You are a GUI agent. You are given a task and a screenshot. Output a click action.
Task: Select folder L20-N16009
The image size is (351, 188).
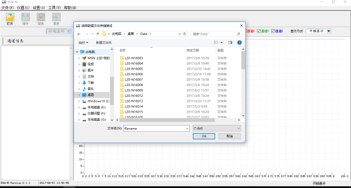pos(134,90)
